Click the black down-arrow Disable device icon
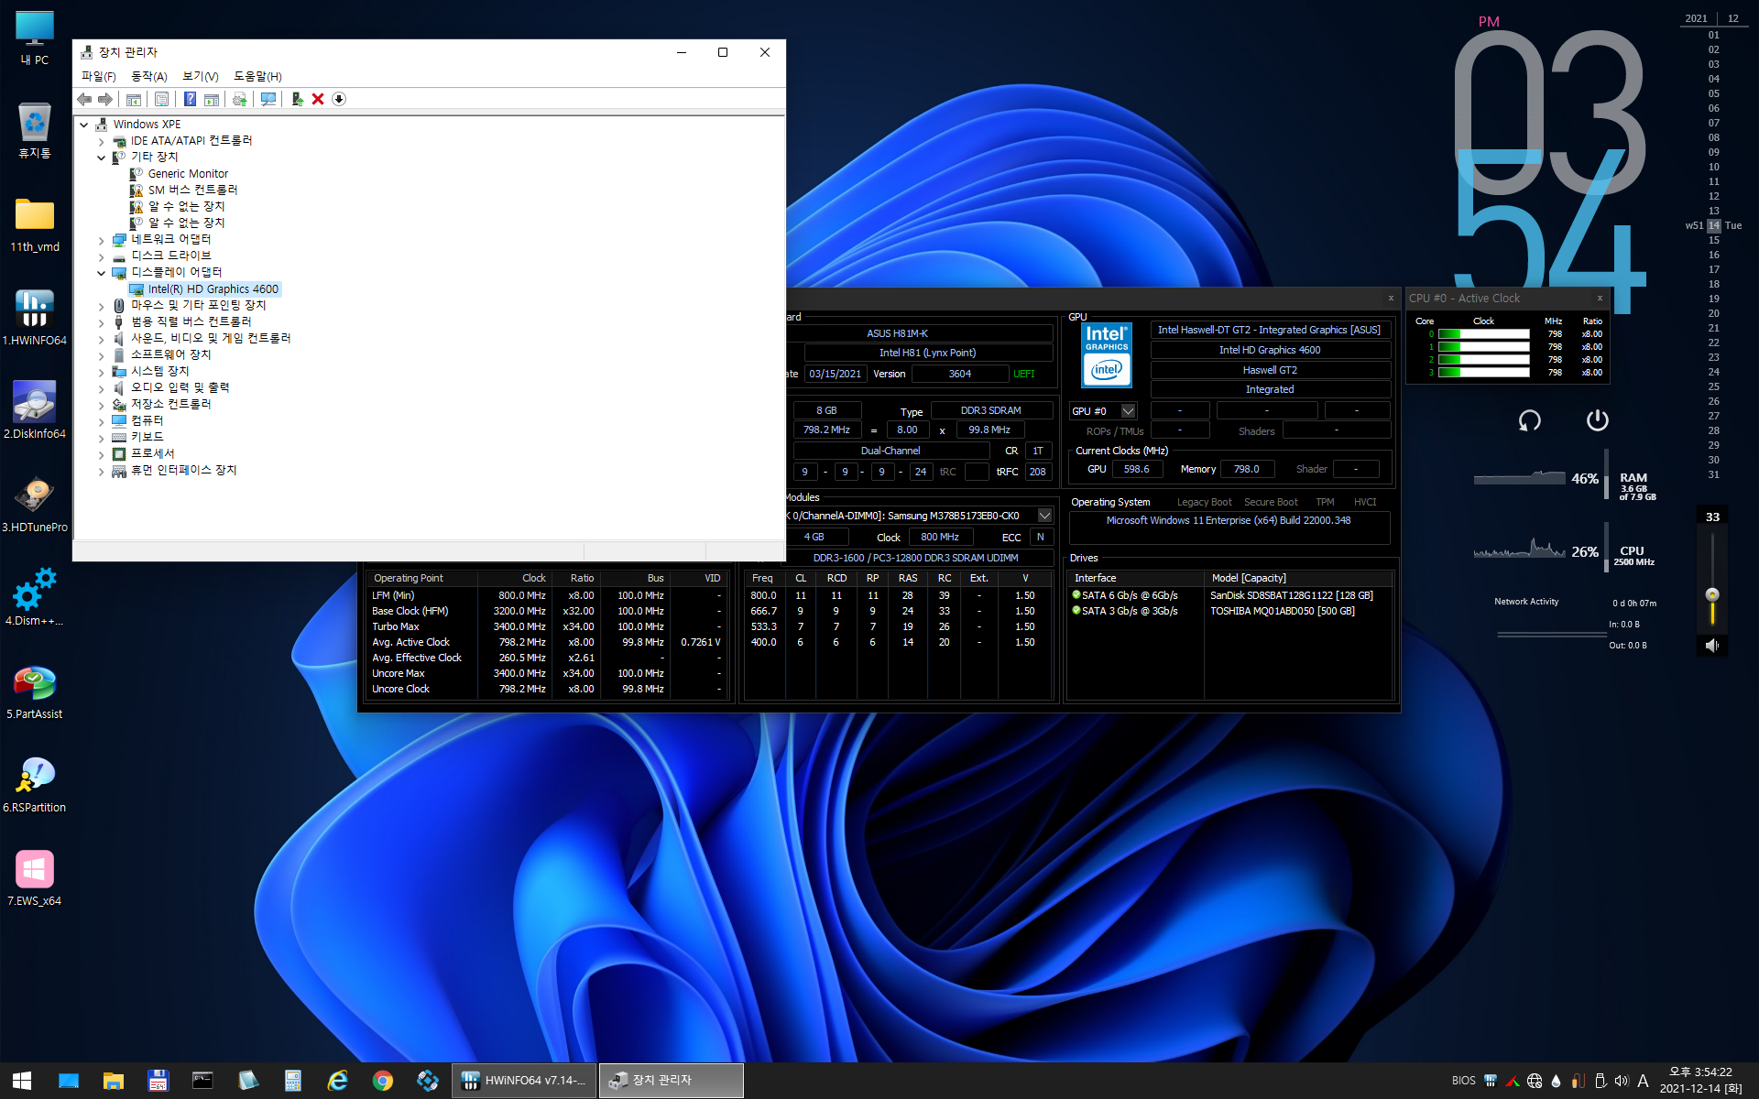The width and height of the screenshot is (1759, 1099). click(x=339, y=99)
